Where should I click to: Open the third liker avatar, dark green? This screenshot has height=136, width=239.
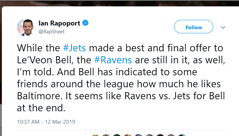[x=117, y=135]
